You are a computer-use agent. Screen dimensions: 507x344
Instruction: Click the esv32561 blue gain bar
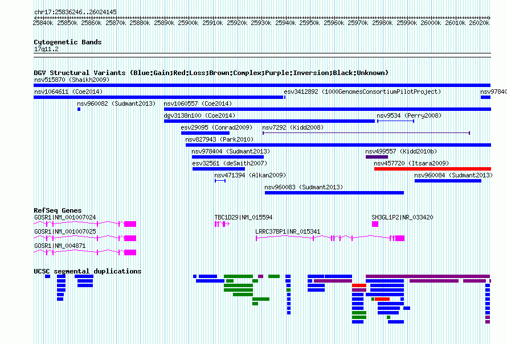(x=219, y=169)
